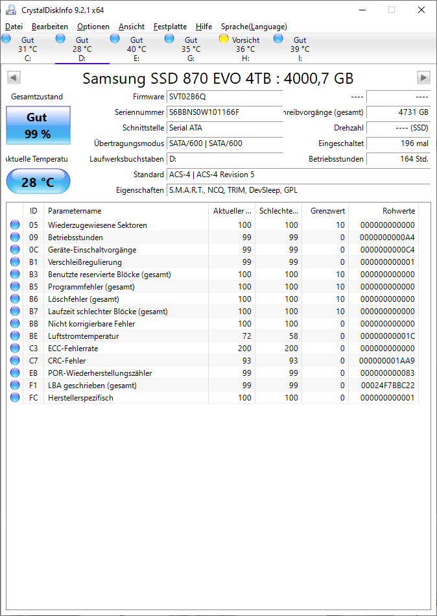Image resolution: width=437 pixels, height=616 pixels.
Task: Click the total writes field 4731 GB
Action: [399, 112]
